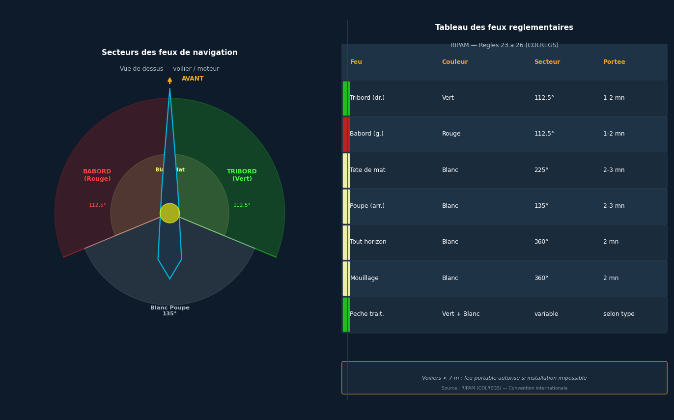The height and width of the screenshot is (420, 674).
Task: Click 'Blanc' in the Poupe (arr.) row
Action: coord(450,206)
